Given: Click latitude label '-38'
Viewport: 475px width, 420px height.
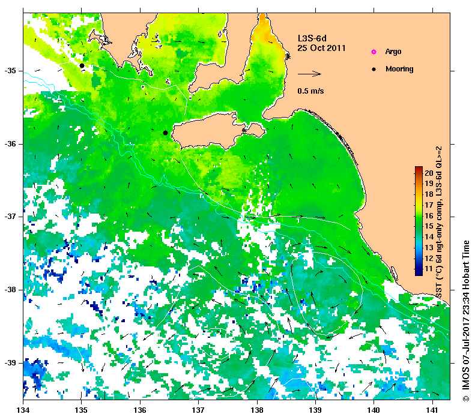Looking at the screenshot, I should (10, 290).
